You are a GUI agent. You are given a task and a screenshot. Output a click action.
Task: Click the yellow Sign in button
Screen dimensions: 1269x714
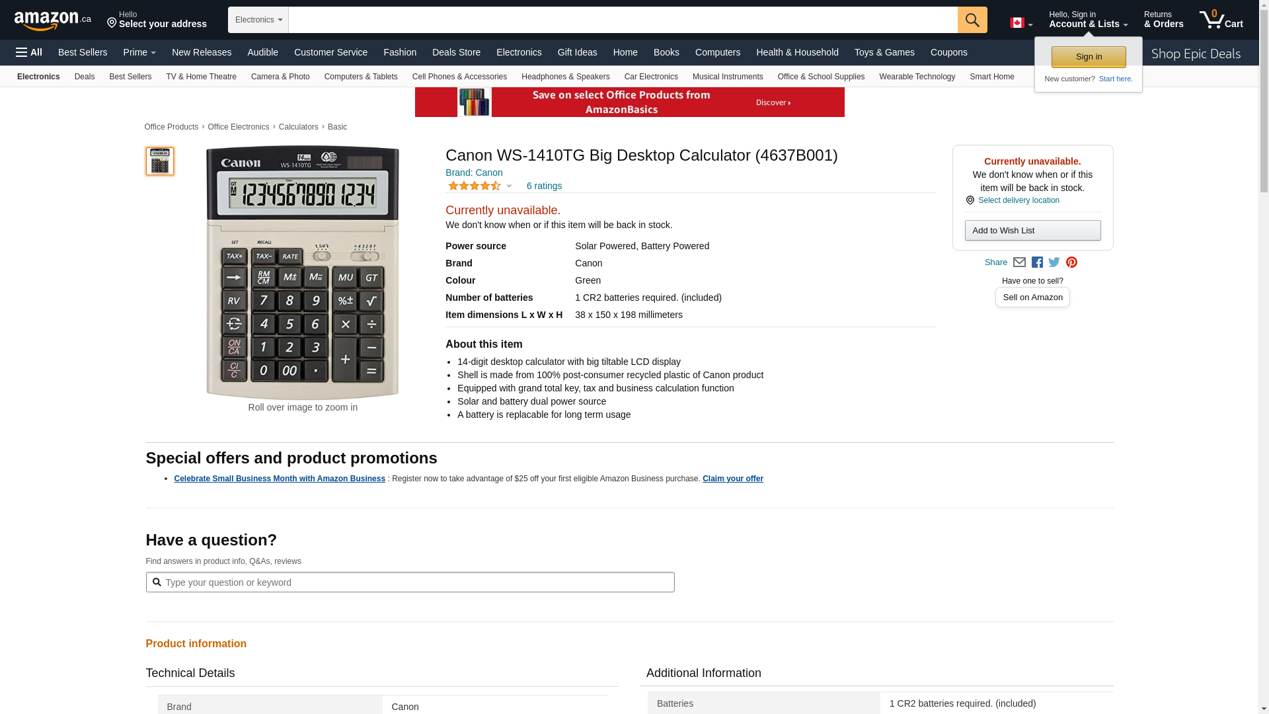click(1088, 57)
